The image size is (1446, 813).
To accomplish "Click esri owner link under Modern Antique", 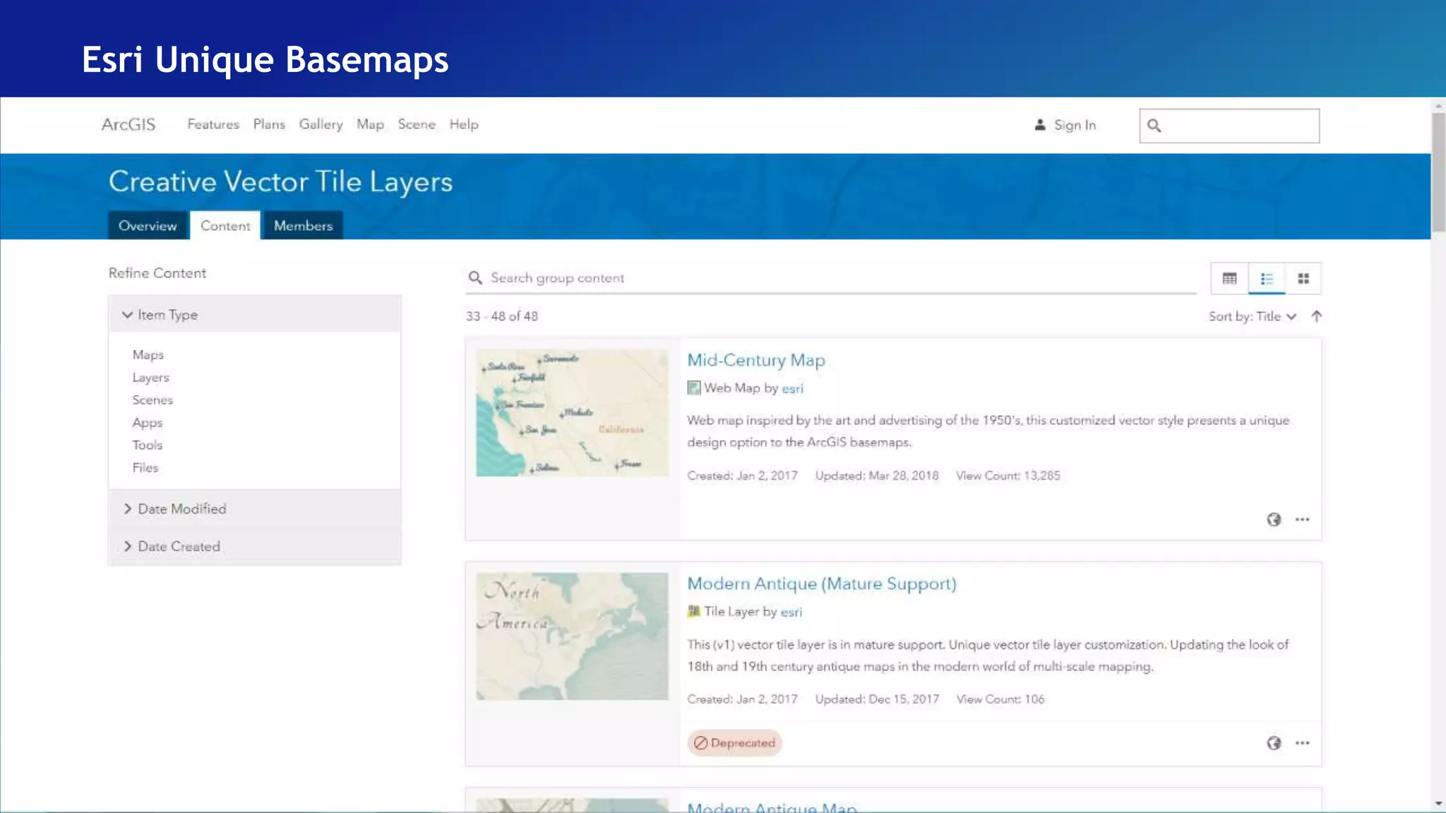I will click(x=791, y=612).
